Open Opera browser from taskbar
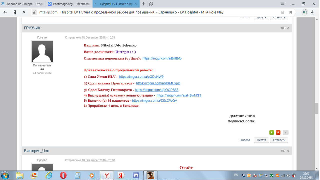Screen dimensions: 320x180 click(x=63, y=175)
